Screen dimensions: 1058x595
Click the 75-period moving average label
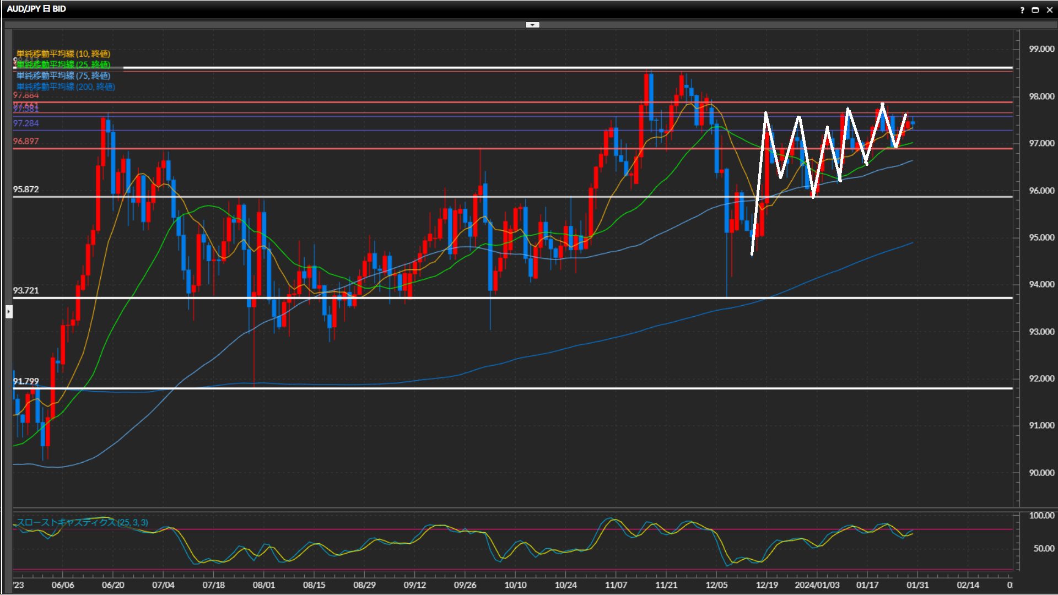coord(63,75)
